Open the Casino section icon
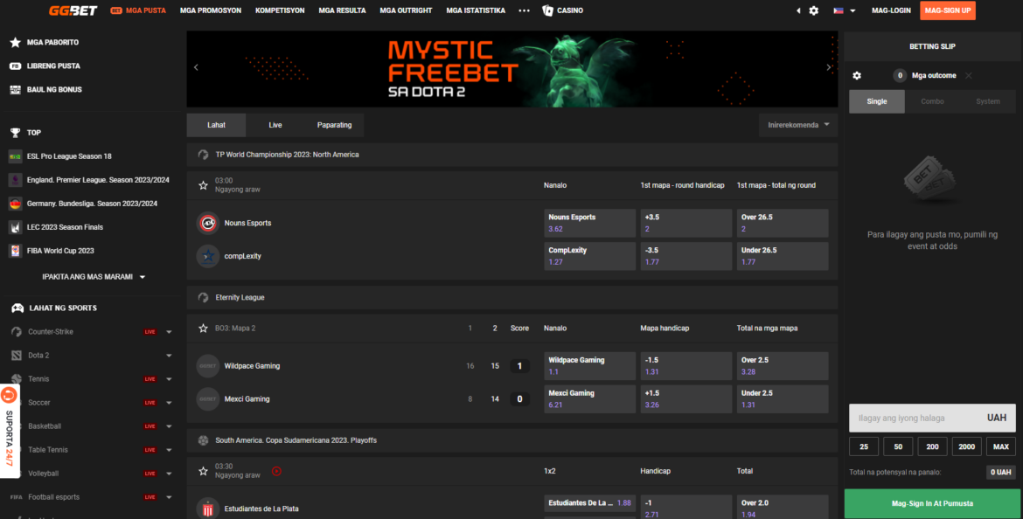Viewport: 1023px width, 519px height. click(x=548, y=10)
